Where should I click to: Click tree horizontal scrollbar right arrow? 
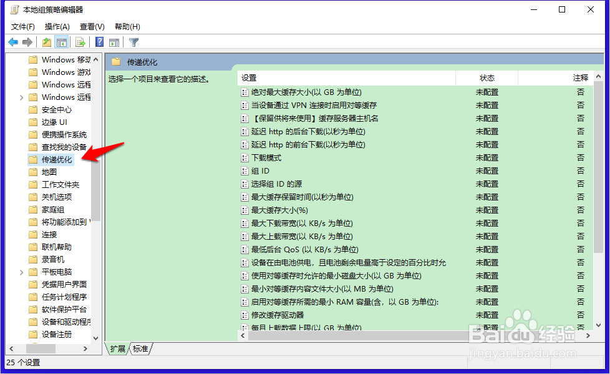point(85,348)
